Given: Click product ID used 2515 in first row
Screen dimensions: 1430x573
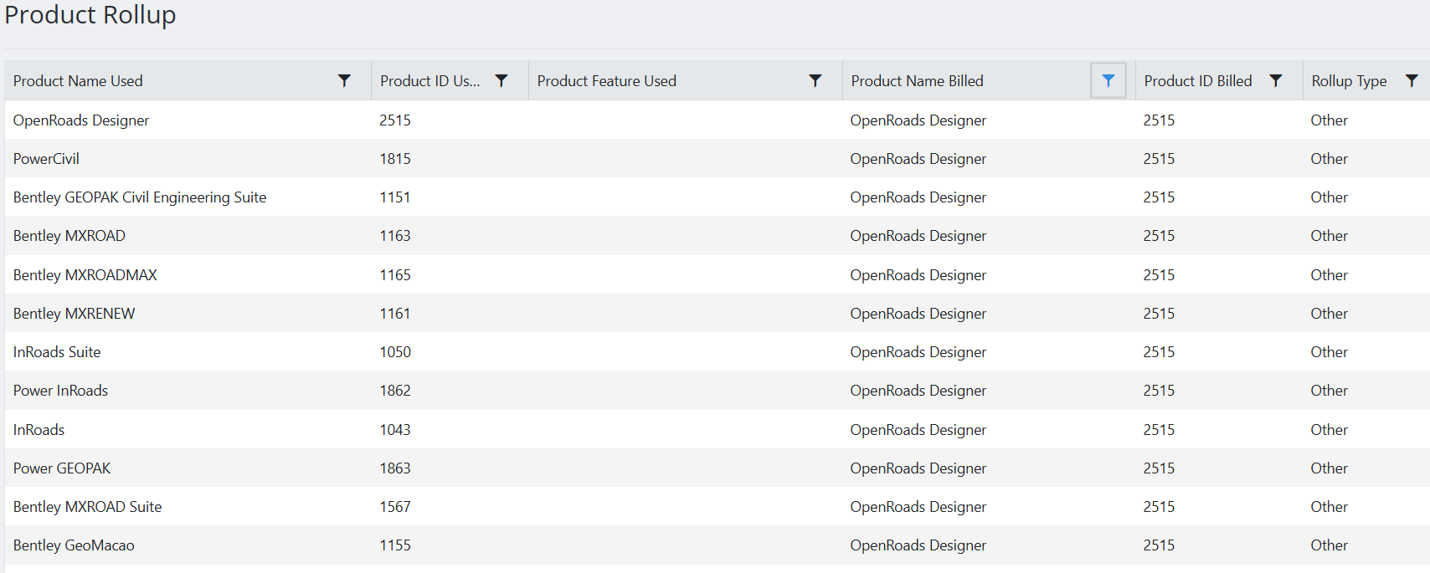Looking at the screenshot, I should (x=395, y=120).
